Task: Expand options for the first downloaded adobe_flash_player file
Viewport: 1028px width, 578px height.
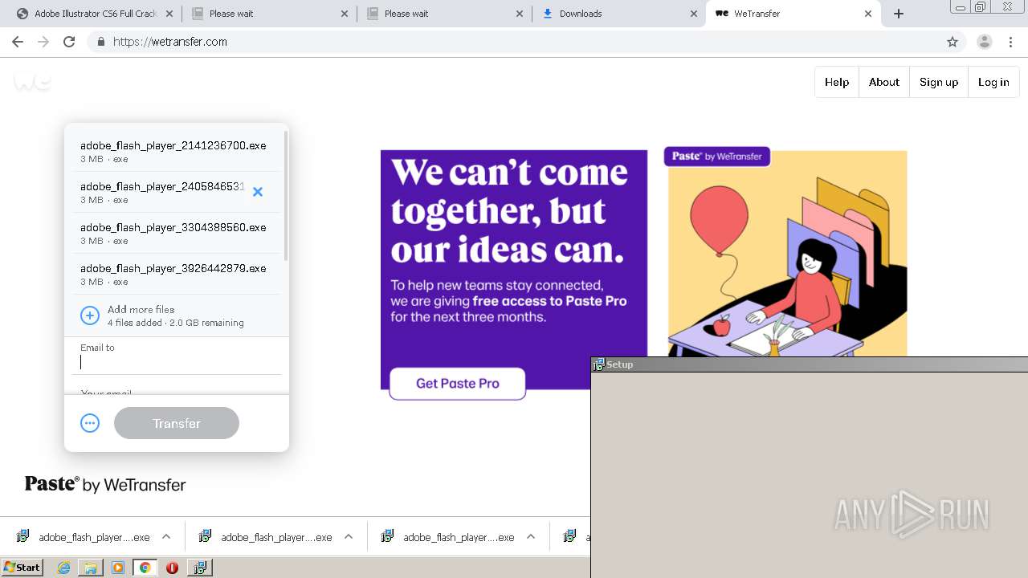Action: point(166,537)
